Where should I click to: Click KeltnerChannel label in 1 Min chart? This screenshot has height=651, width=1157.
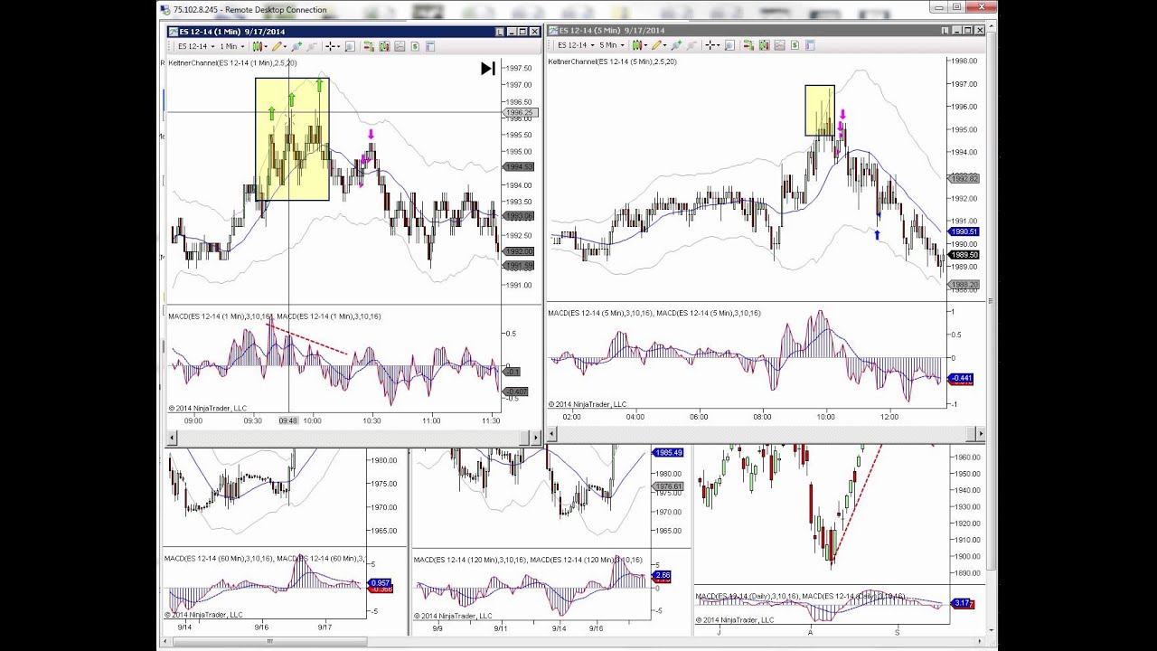coord(232,63)
